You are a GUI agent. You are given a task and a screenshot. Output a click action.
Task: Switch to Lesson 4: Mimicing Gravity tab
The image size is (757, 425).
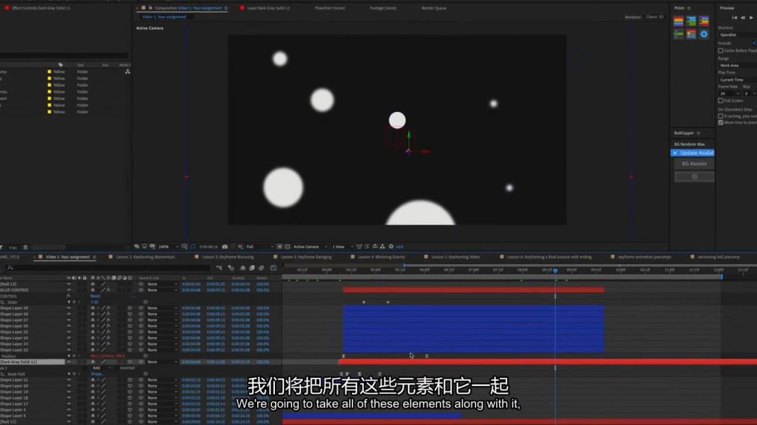381,258
